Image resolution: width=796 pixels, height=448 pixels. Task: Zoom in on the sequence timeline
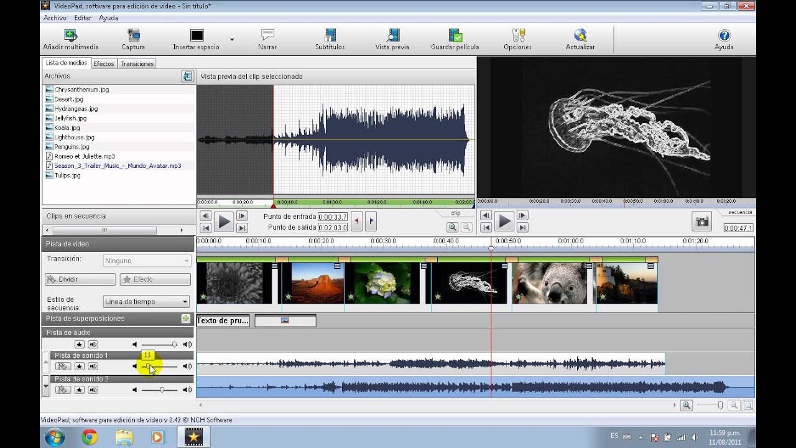point(686,405)
